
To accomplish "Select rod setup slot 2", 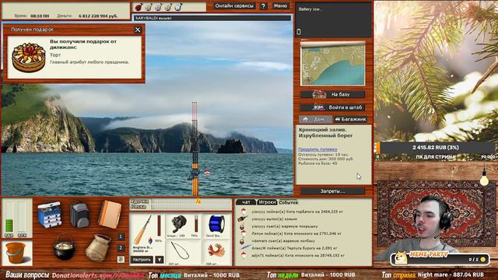I will 121,247.
